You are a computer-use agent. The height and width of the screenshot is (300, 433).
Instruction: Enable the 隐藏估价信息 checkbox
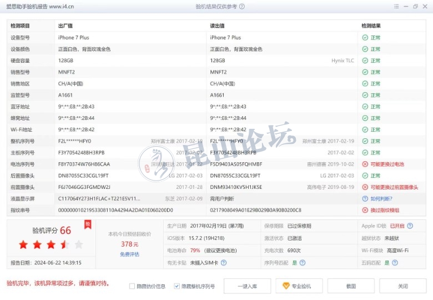(x=132, y=286)
